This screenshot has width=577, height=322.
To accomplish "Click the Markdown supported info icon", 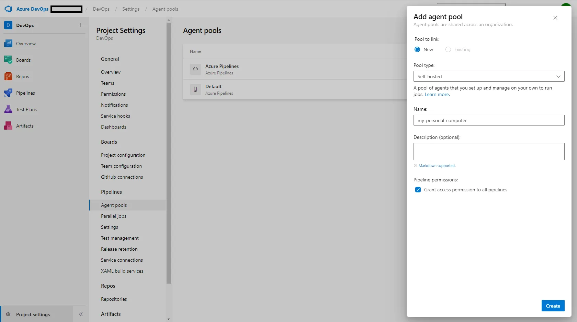I will tap(415, 166).
